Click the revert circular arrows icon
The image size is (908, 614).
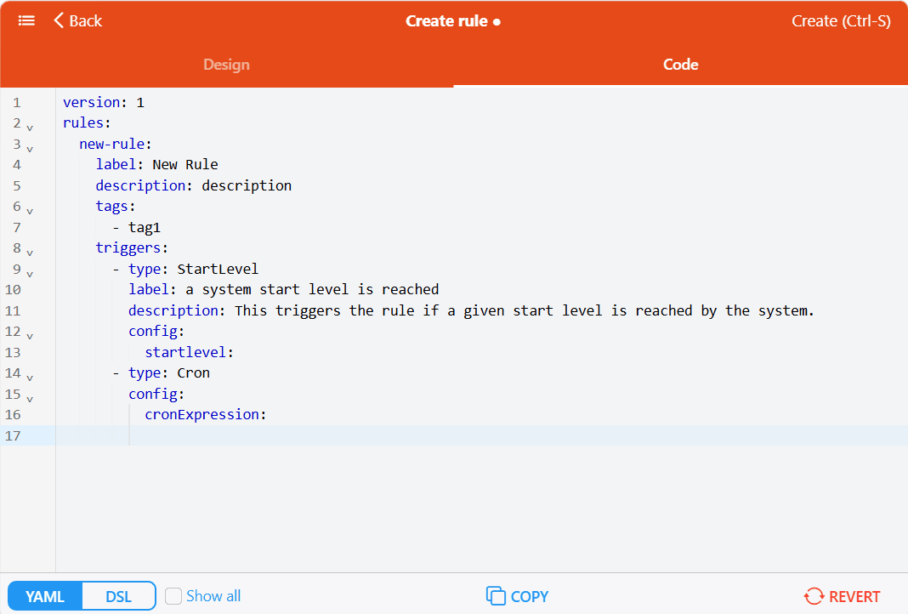point(814,596)
